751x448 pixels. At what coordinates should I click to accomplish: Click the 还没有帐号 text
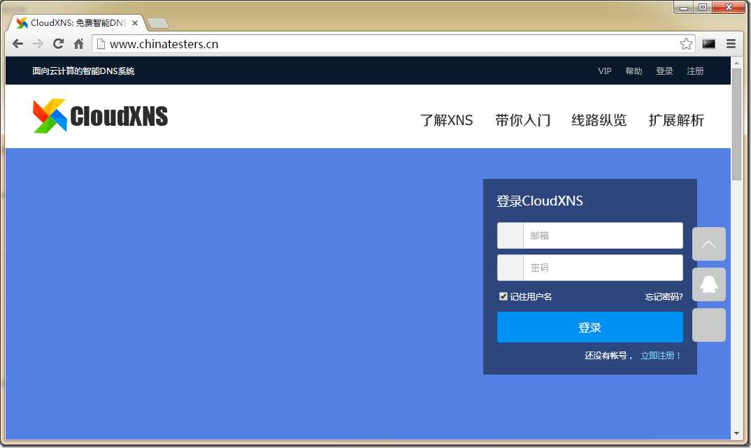(606, 355)
